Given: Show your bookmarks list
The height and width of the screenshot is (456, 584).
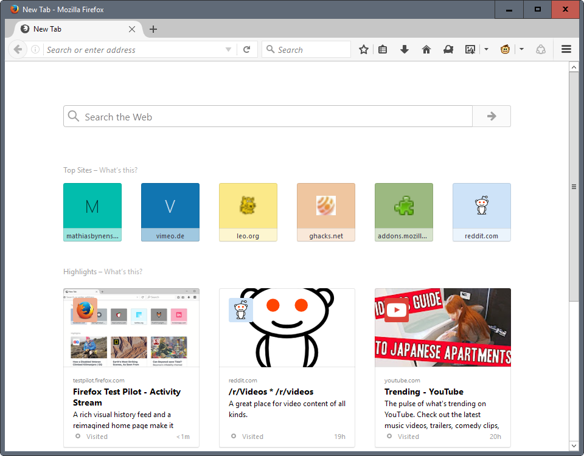Looking at the screenshot, I should (383, 49).
